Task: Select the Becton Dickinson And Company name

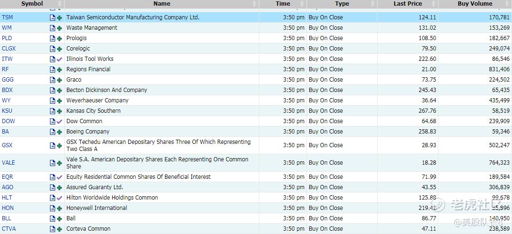Action: point(107,90)
